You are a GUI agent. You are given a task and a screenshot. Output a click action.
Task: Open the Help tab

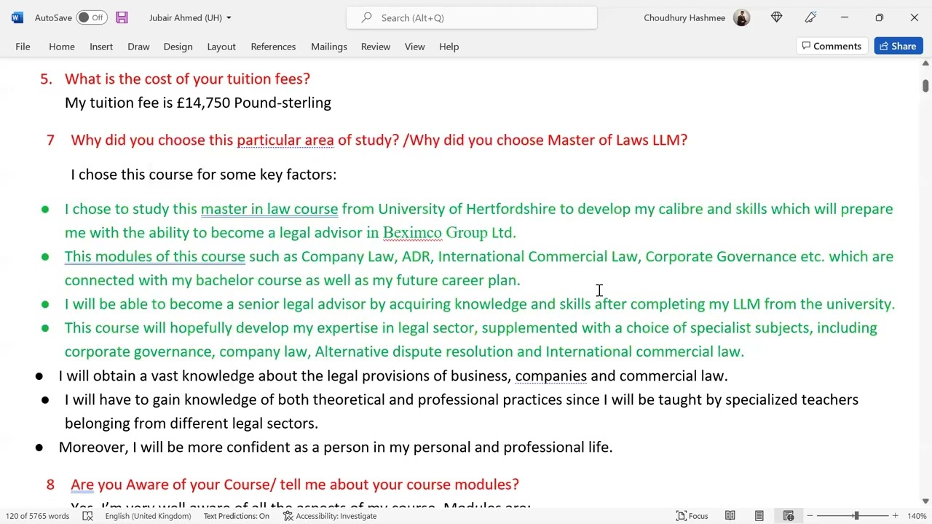pyautogui.click(x=449, y=46)
